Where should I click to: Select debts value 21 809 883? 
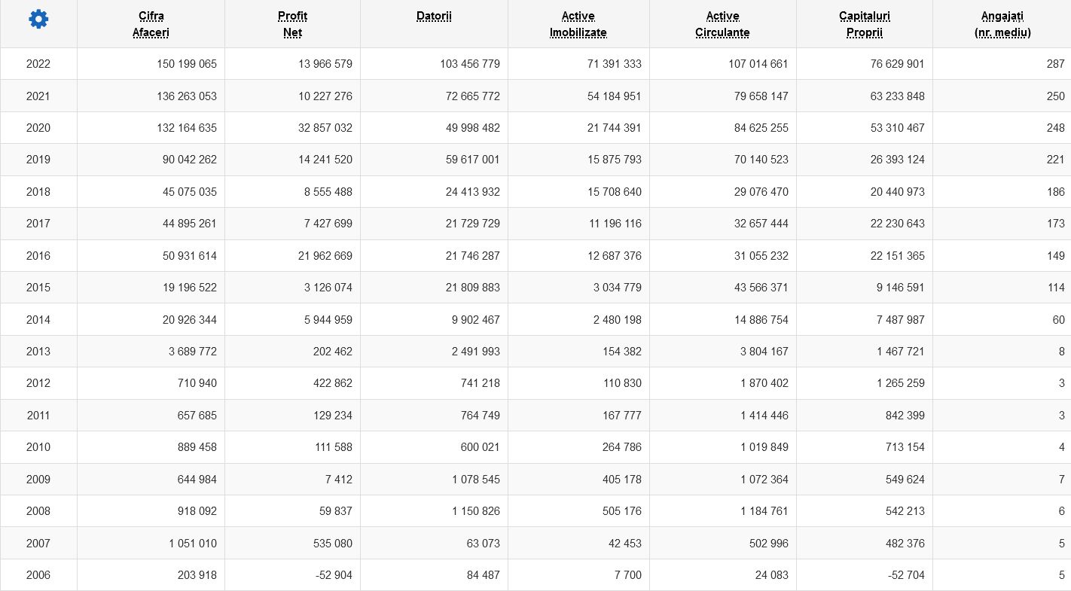point(473,288)
